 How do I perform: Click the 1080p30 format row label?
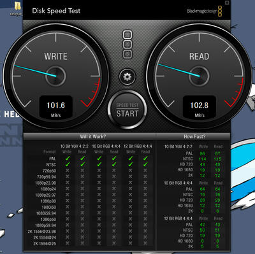[48, 201]
